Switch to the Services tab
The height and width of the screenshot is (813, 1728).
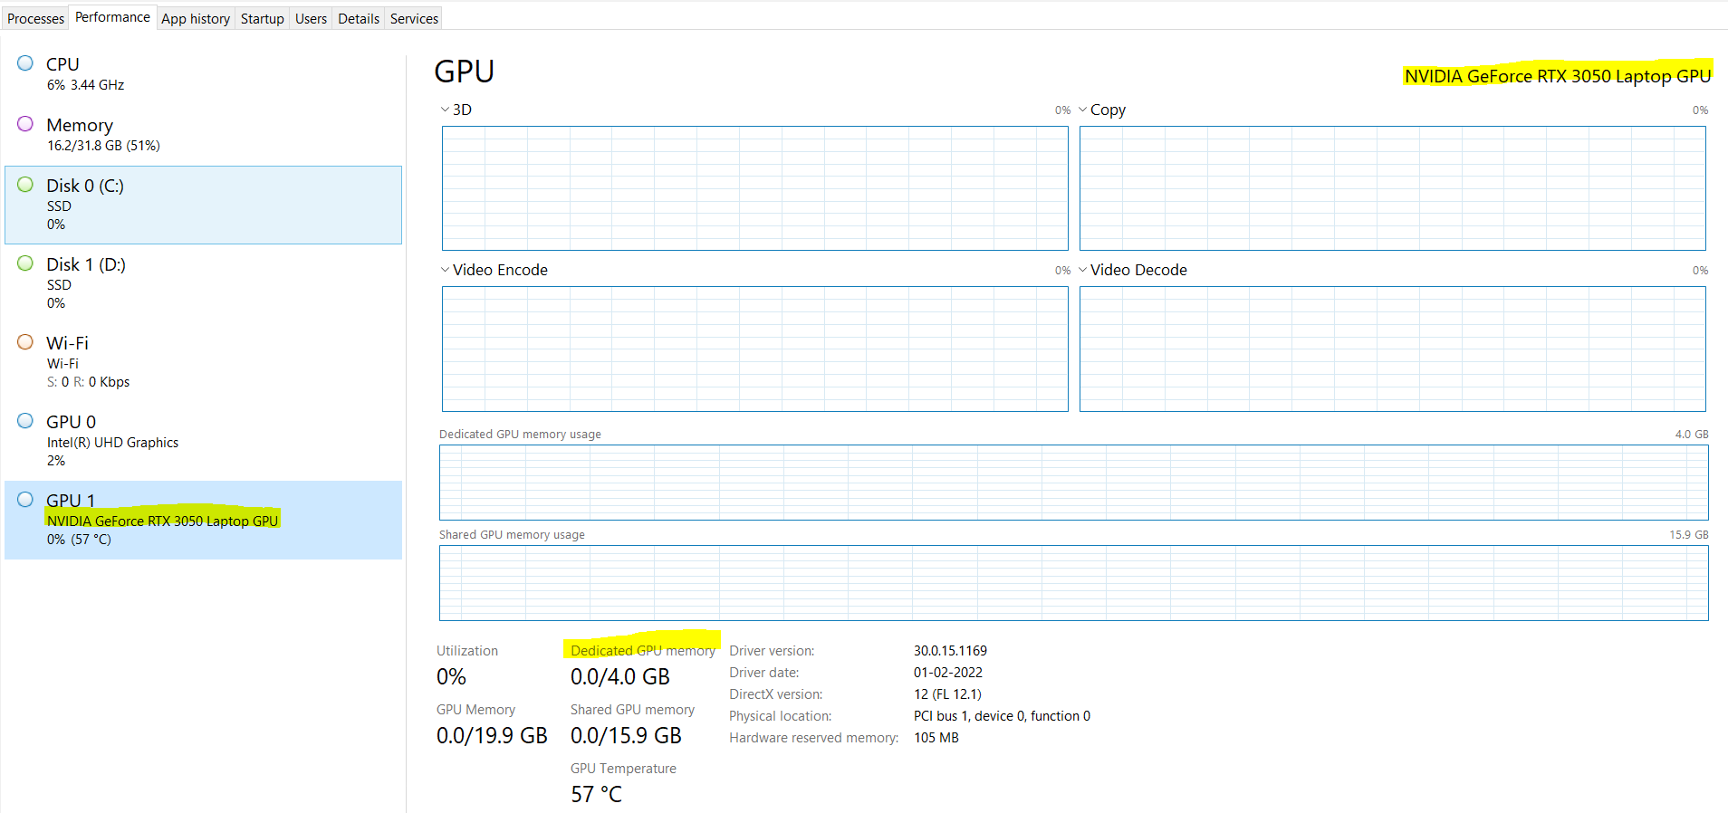click(414, 18)
